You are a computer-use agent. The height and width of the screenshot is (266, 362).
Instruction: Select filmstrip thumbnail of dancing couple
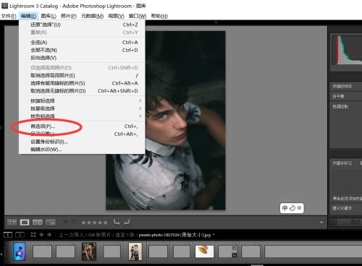pyautogui.click(x=135, y=252)
